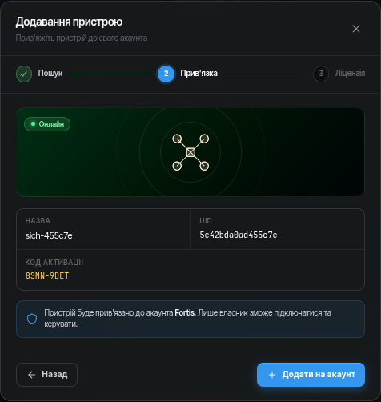Click activation code 8SNN-9DET
This screenshot has width=381, height=402.
[47, 275]
